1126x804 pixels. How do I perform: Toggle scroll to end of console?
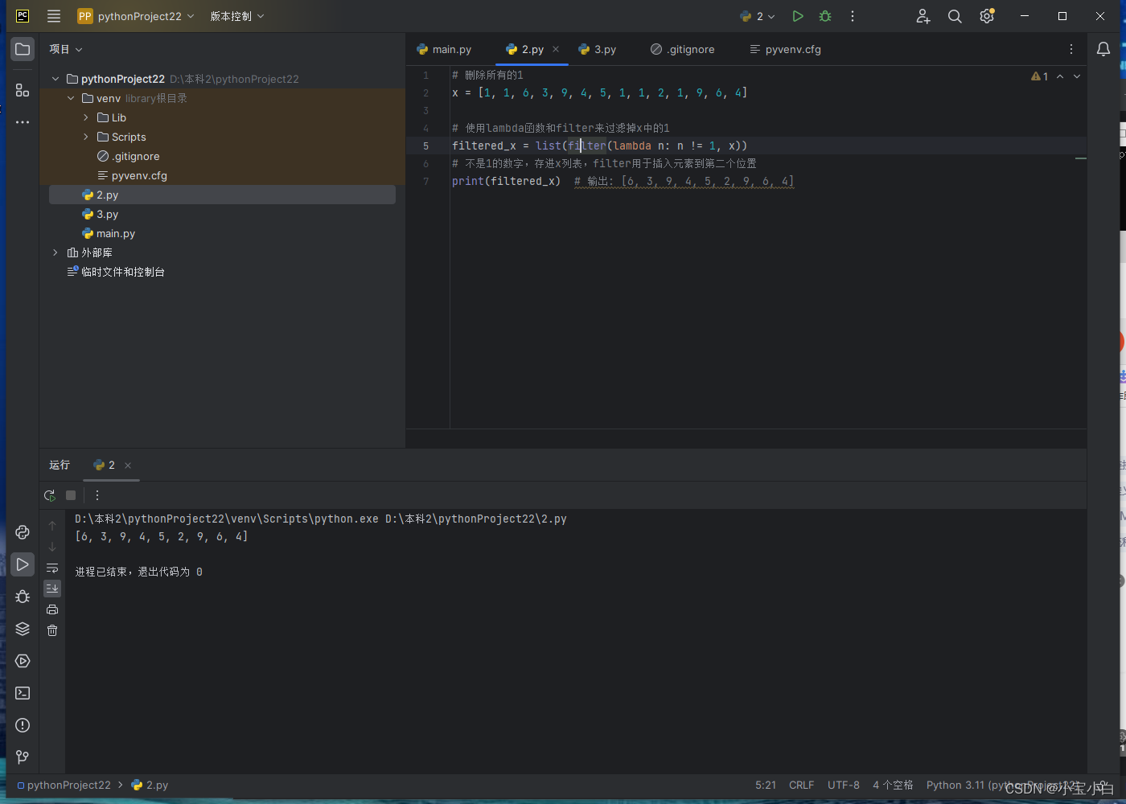pos(52,589)
